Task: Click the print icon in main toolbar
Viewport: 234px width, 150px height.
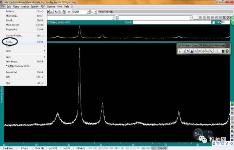Action: point(64,12)
